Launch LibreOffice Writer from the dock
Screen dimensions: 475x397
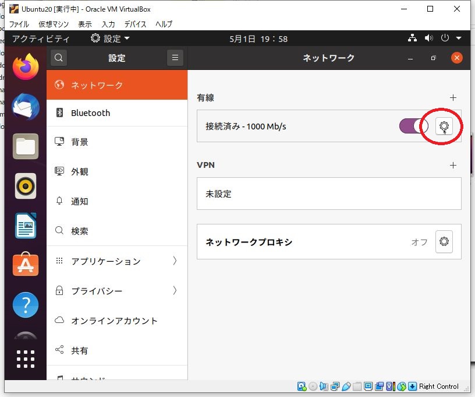(26, 226)
